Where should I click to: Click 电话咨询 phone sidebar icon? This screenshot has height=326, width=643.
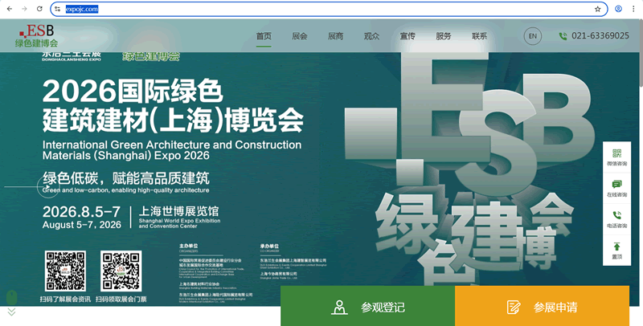(616, 218)
